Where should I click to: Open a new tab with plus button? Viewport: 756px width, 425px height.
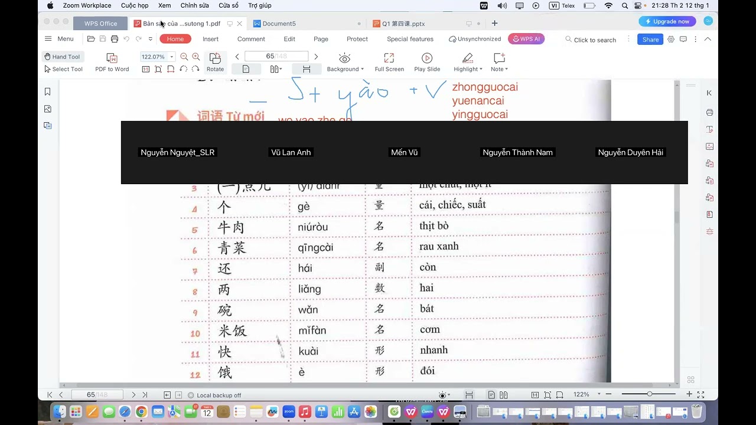(x=495, y=24)
